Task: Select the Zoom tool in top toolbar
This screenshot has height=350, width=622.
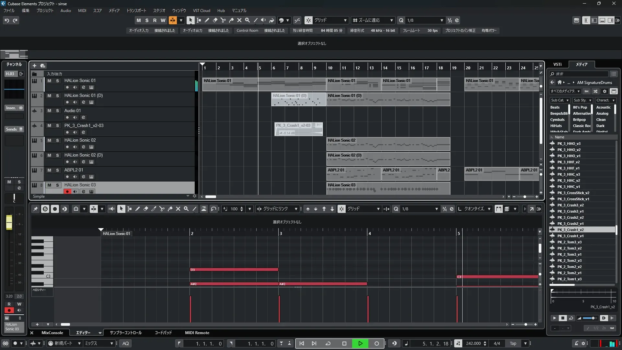Action: (x=247, y=20)
